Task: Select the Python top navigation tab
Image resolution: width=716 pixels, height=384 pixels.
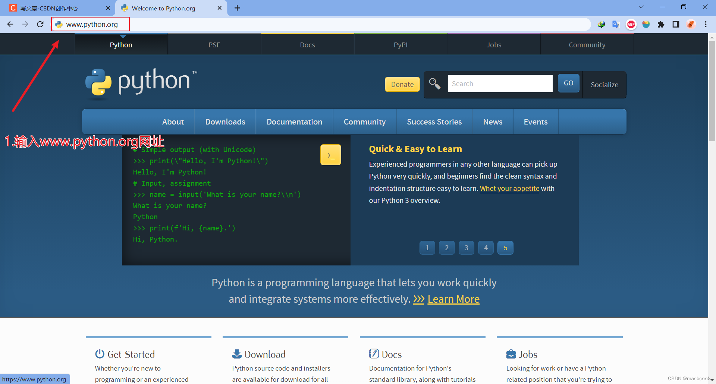Action: [x=121, y=45]
